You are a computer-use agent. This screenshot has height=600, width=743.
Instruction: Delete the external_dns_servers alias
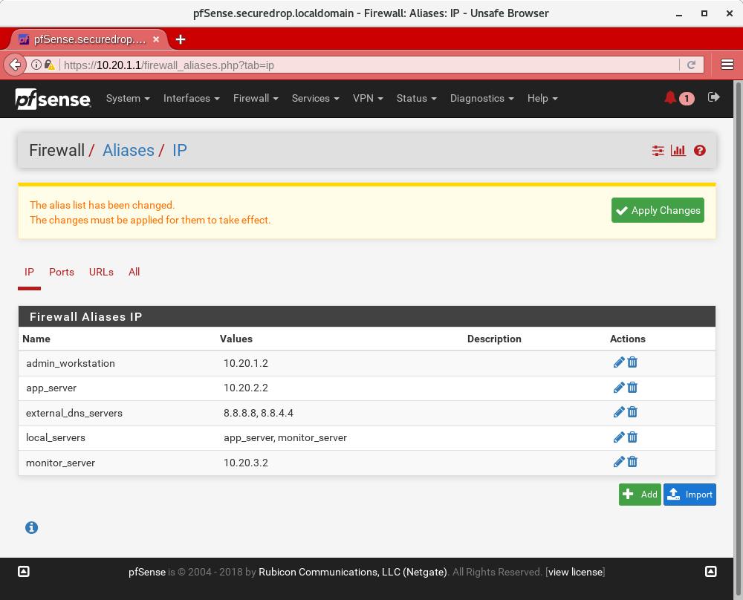(x=632, y=412)
